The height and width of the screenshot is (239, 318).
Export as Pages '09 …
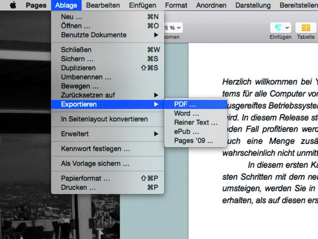click(x=196, y=141)
